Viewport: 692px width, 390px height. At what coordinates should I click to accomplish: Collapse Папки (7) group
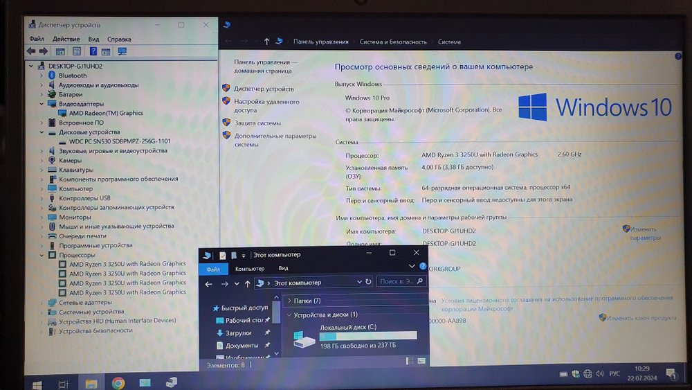(x=289, y=301)
